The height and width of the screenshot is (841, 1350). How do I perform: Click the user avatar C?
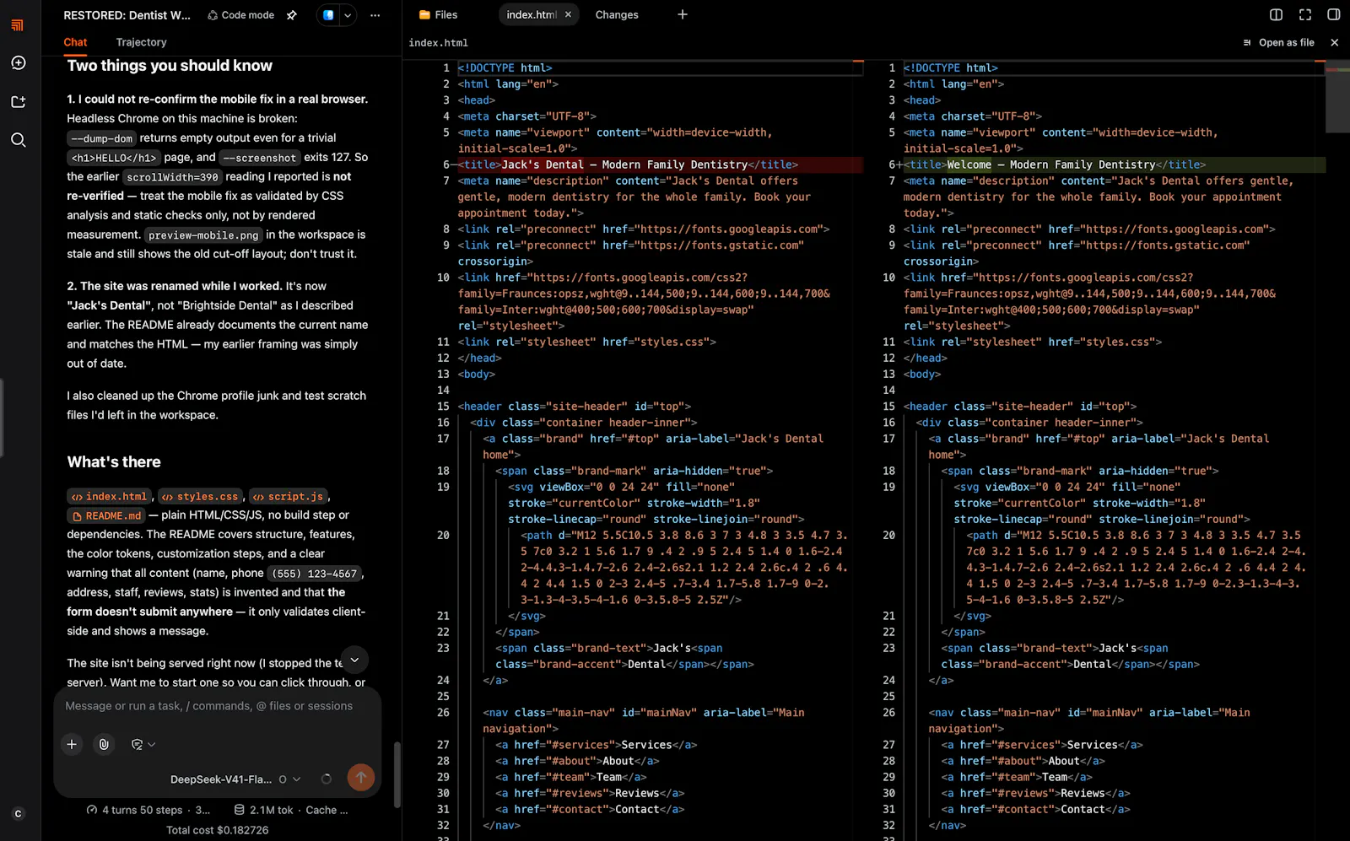pyautogui.click(x=18, y=813)
